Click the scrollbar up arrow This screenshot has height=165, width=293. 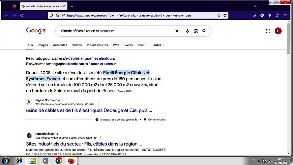pyautogui.click(x=288, y=21)
